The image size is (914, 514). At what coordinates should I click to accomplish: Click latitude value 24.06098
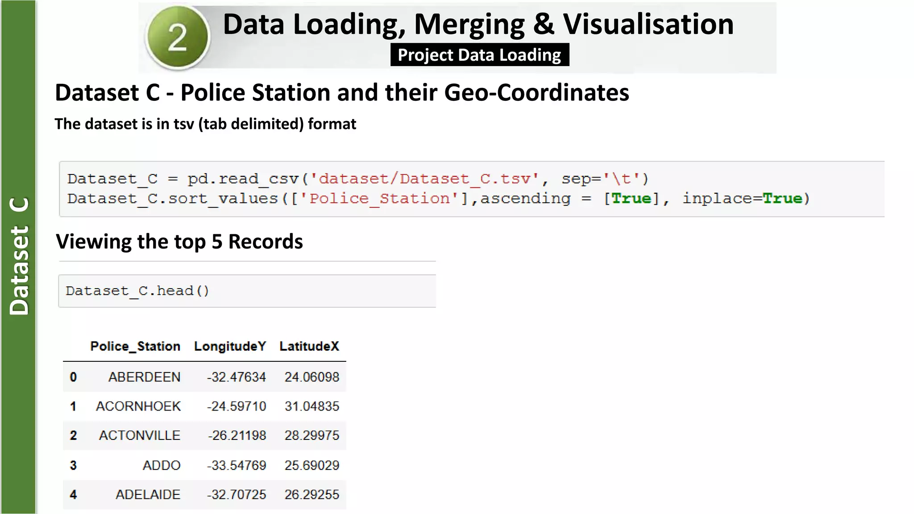click(312, 377)
